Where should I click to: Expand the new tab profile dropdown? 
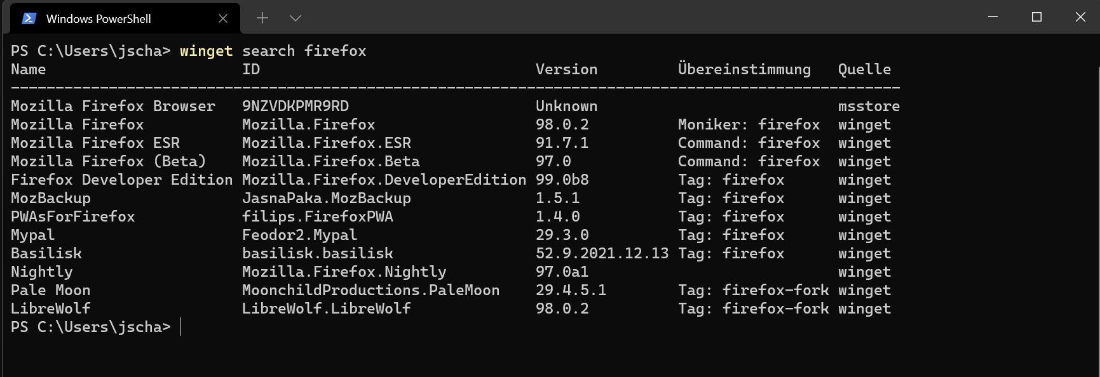coord(295,18)
